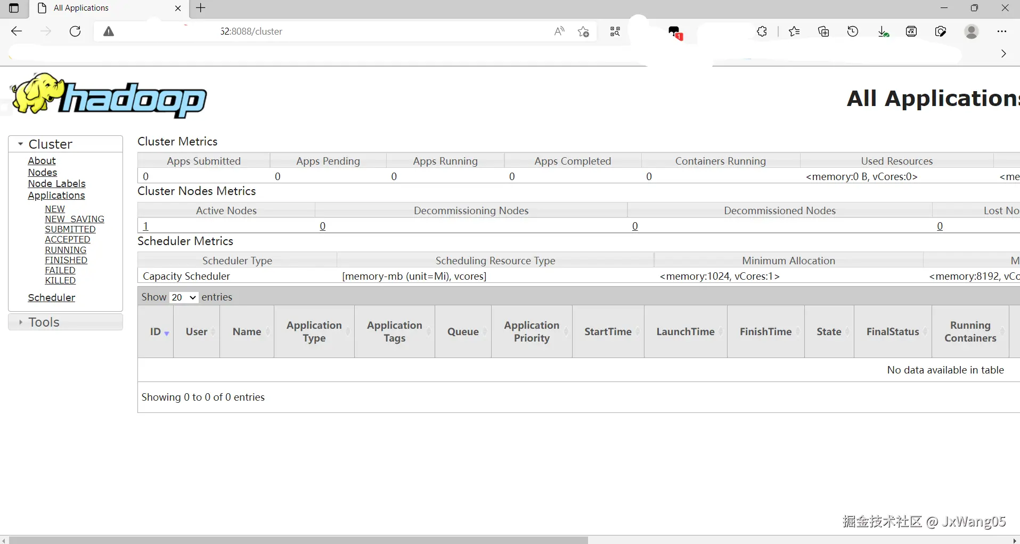Open the Downloads icon
The width and height of the screenshot is (1020, 544).
point(883,31)
